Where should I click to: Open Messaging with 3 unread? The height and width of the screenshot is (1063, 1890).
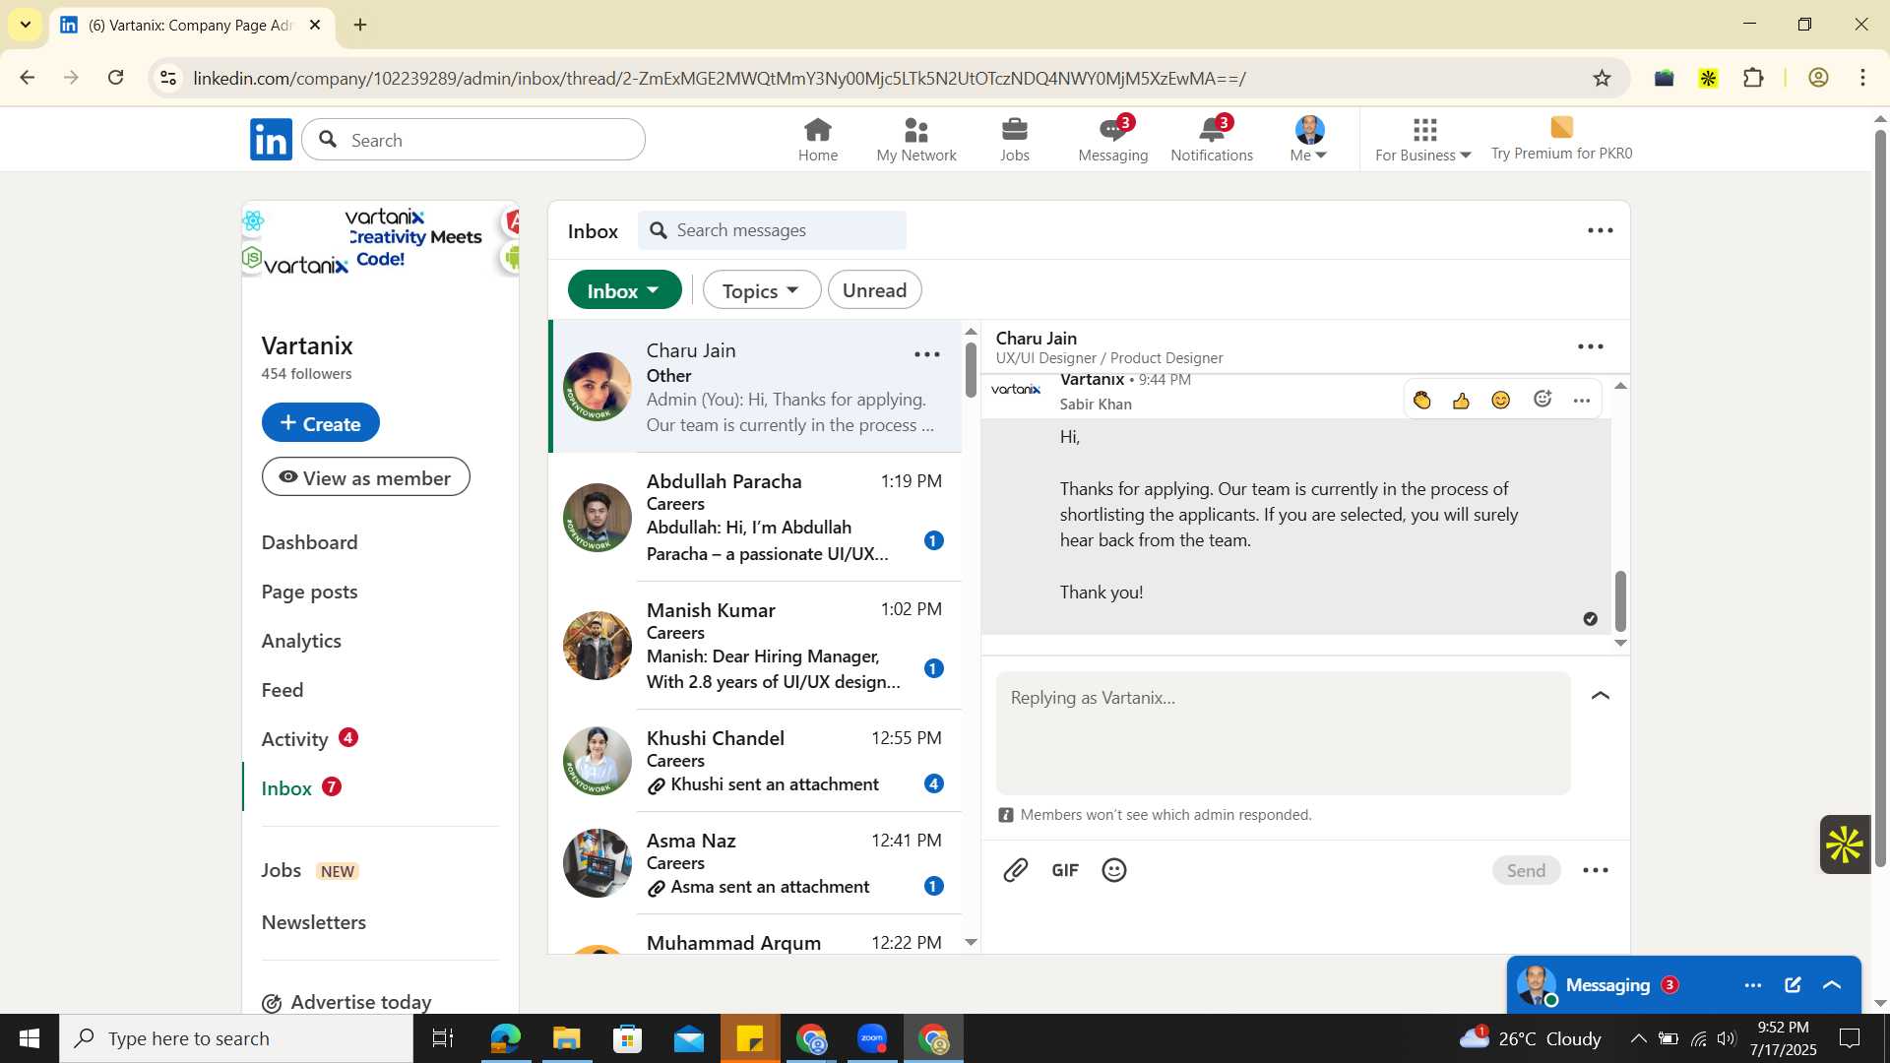1113,140
